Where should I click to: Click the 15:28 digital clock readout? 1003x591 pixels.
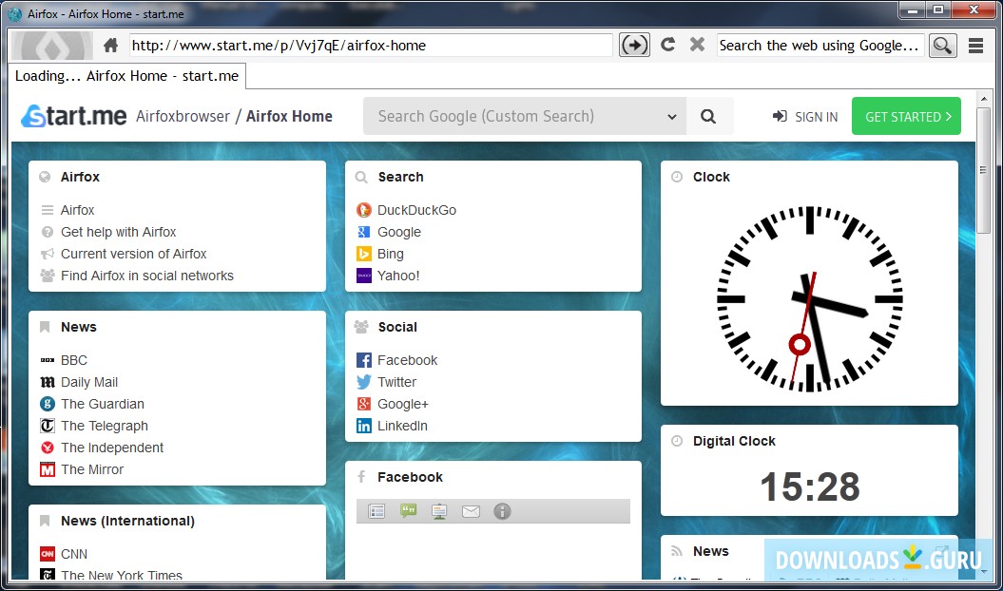(810, 486)
